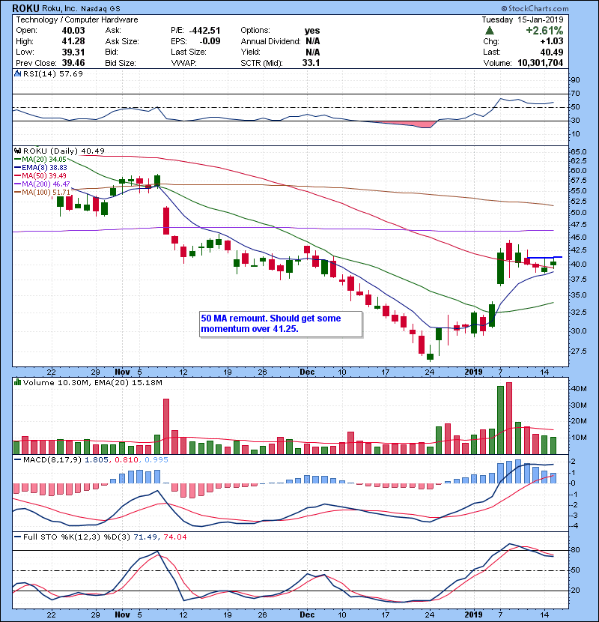
Task: Click the Ask Size label
Action: pos(122,41)
